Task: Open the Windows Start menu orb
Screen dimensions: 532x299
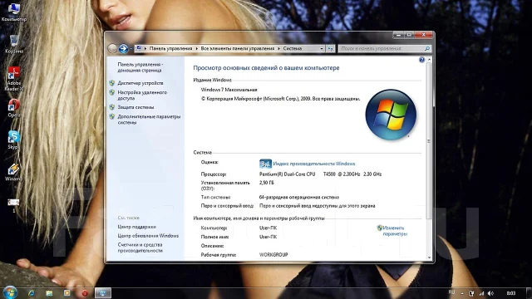Action: 10,292
